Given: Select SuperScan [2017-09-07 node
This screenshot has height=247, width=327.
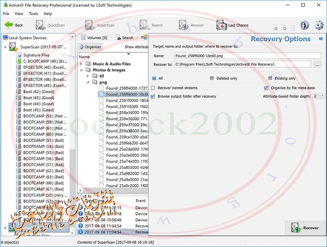Looking at the screenshot, I should (38, 47).
